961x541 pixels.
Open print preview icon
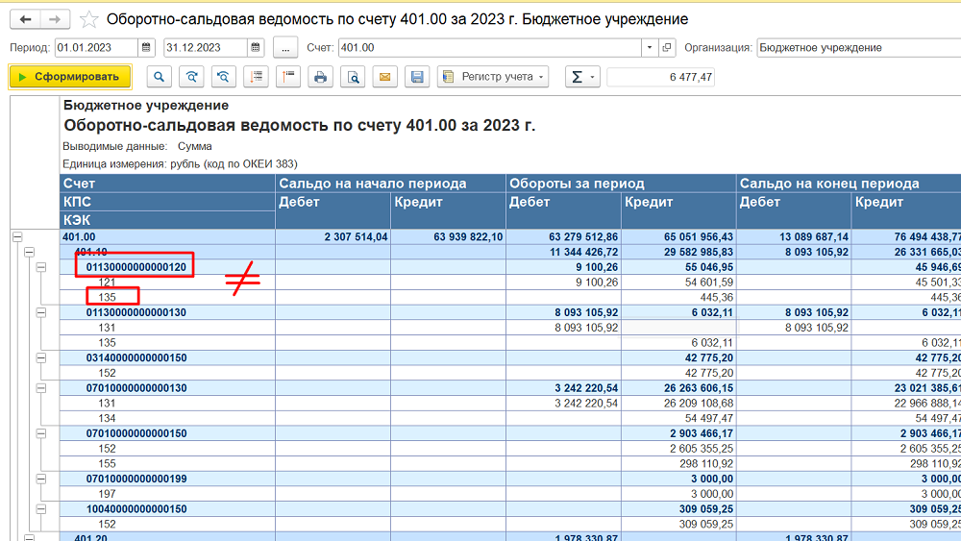point(353,77)
